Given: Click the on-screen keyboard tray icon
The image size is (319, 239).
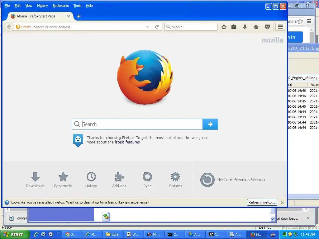Looking at the screenshot, I should 273,235.
